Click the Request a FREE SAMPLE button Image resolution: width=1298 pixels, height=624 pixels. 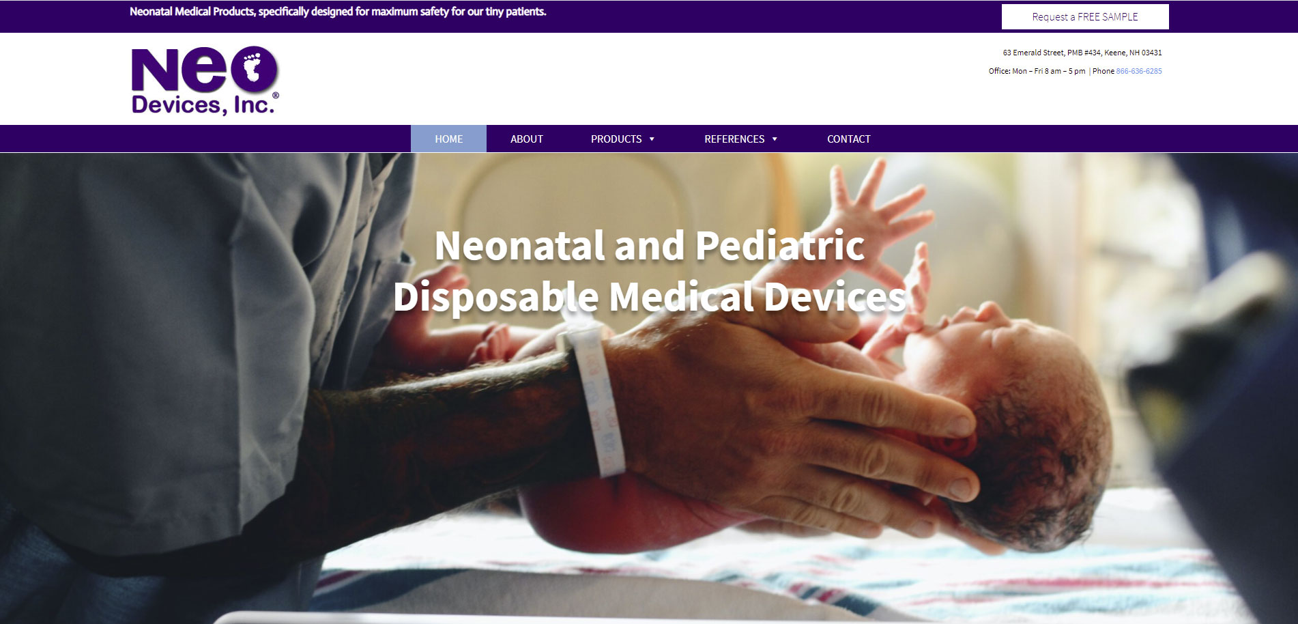pos(1085,17)
